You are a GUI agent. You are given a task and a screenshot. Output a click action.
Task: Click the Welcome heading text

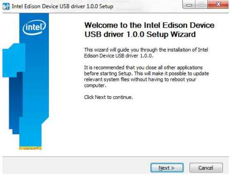149,30
